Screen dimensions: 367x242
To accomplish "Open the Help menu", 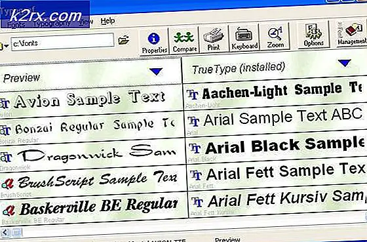I will tap(107, 22).
